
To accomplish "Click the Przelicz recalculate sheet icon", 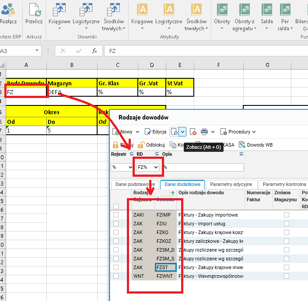I will pos(35,10).
